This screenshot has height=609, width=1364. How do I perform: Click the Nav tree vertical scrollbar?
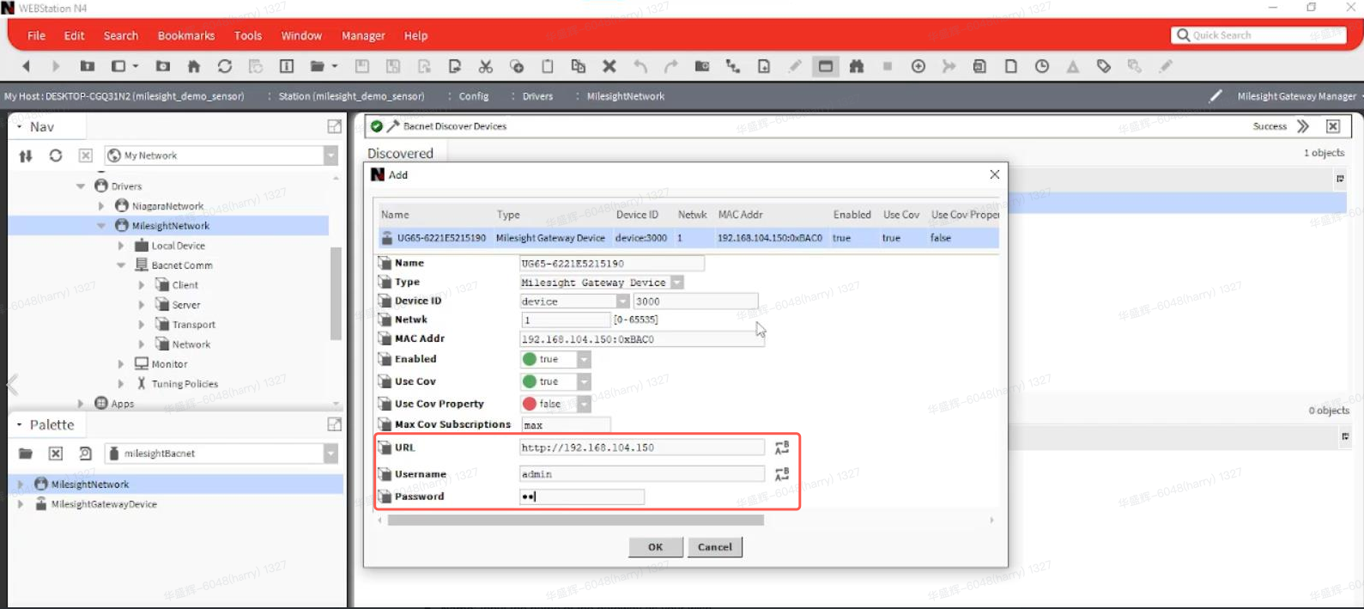point(336,292)
